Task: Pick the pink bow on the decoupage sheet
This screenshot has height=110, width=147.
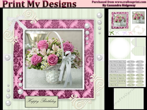Action: point(131,33)
